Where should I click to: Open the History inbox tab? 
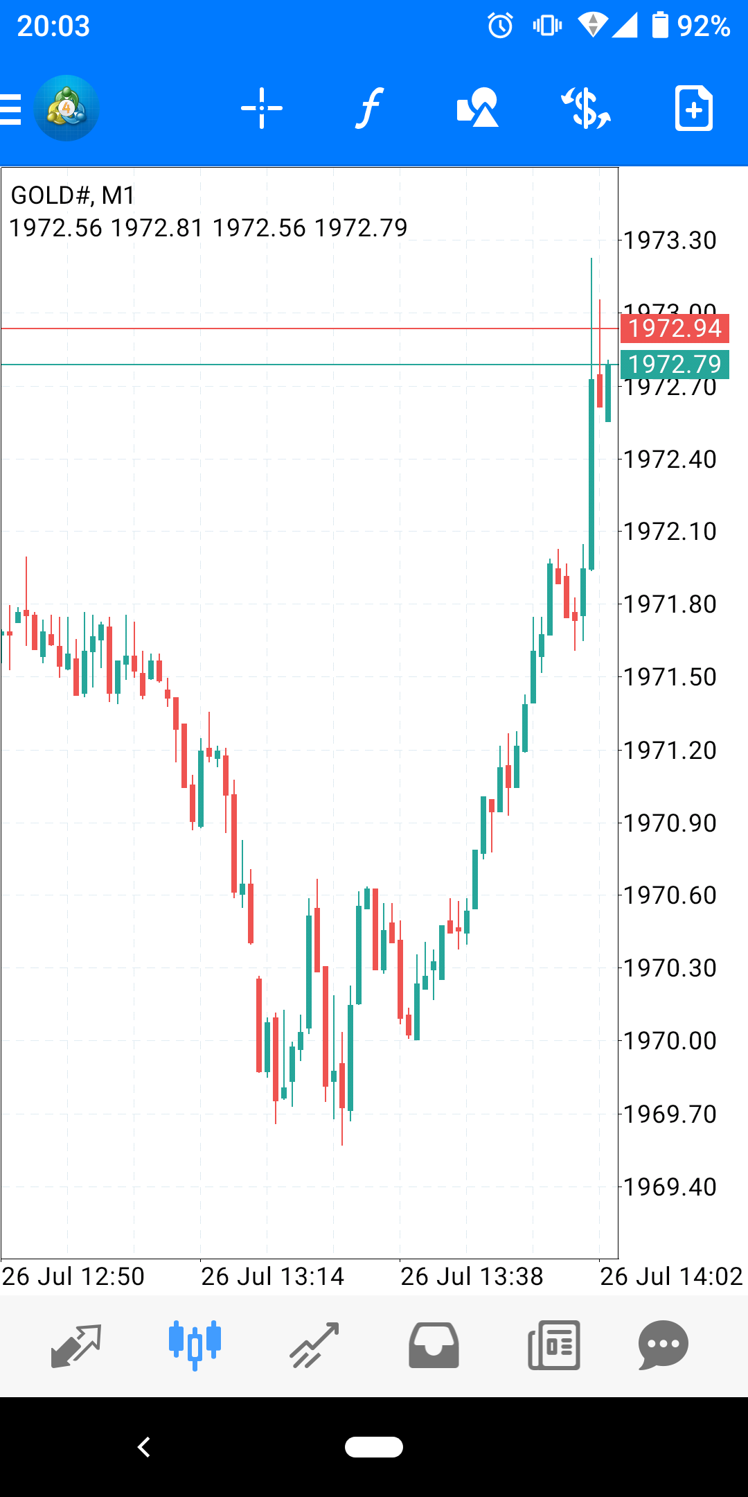click(x=434, y=1345)
